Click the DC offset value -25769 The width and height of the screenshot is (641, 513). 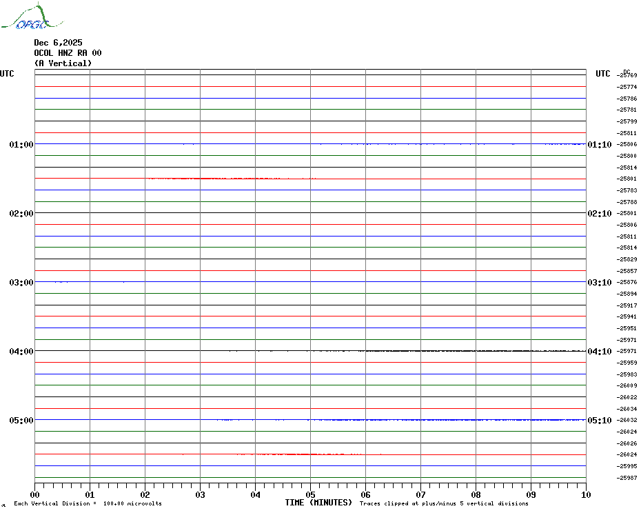pyautogui.click(x=627, y=76)
